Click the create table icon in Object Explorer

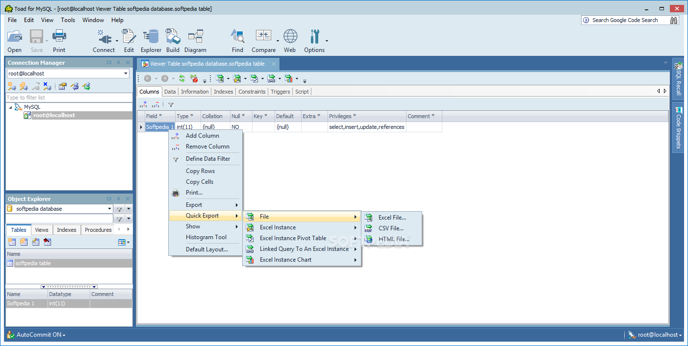12,242
